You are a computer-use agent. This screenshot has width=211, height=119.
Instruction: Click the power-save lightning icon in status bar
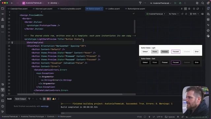click(x=149, y=117)
